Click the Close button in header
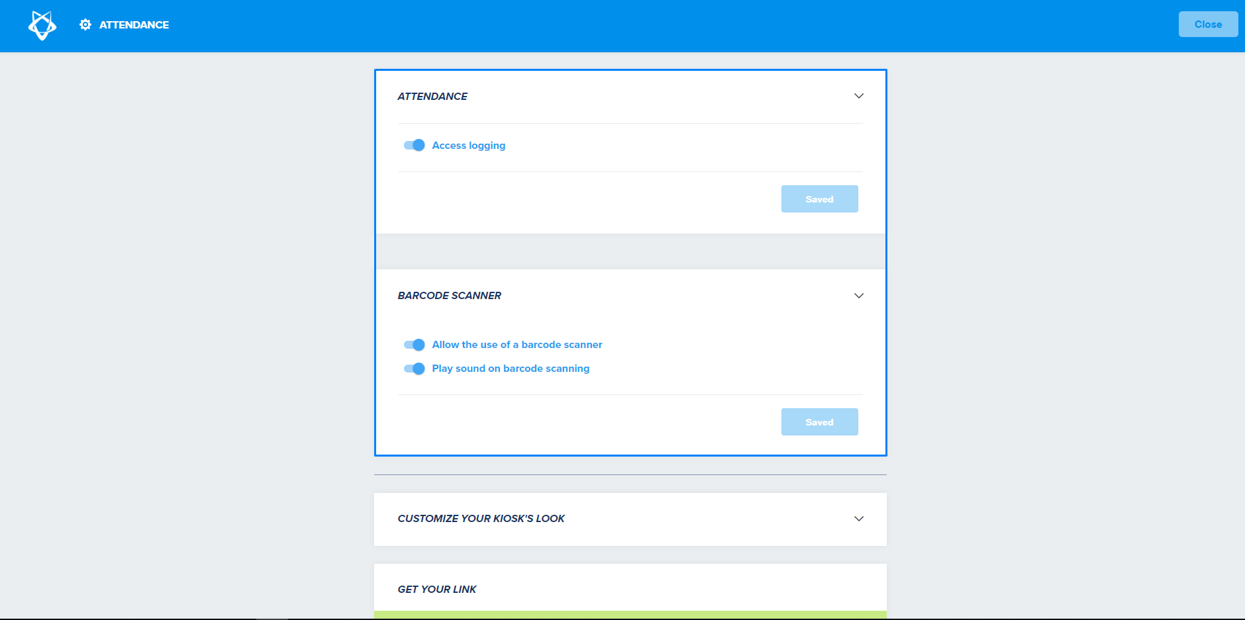This screenshot has height=620, width=1245. pos(1208,24)
